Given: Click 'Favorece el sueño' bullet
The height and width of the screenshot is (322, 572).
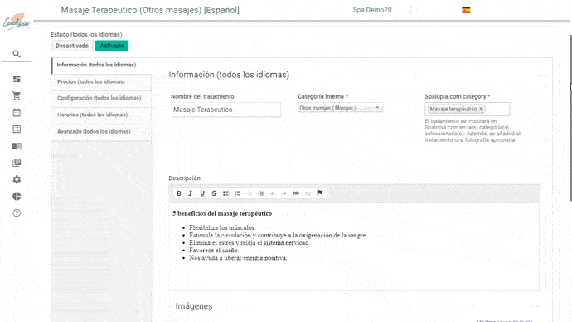Looking at the screenshot, I should (x=214, y=251).
